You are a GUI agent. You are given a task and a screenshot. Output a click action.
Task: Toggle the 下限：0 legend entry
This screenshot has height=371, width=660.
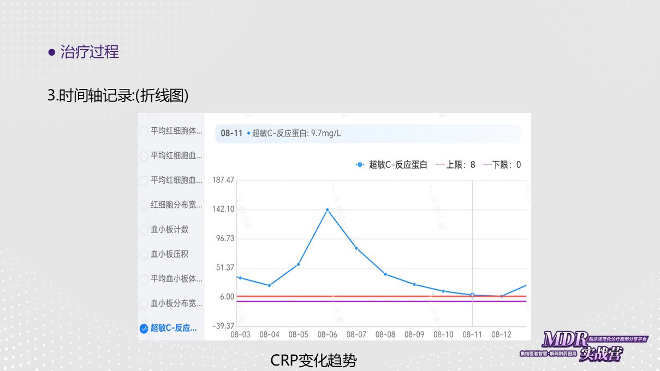pyautogui.click(x=502, y=165)
